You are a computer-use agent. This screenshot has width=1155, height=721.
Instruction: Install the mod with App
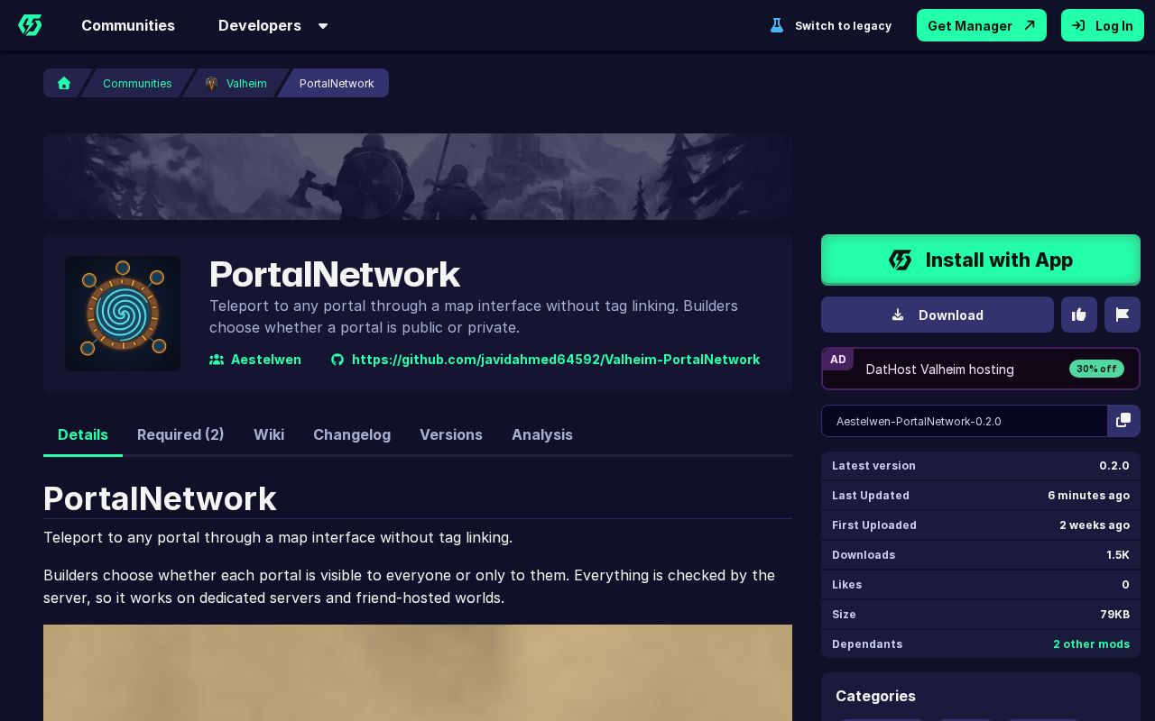click(981, 260)
